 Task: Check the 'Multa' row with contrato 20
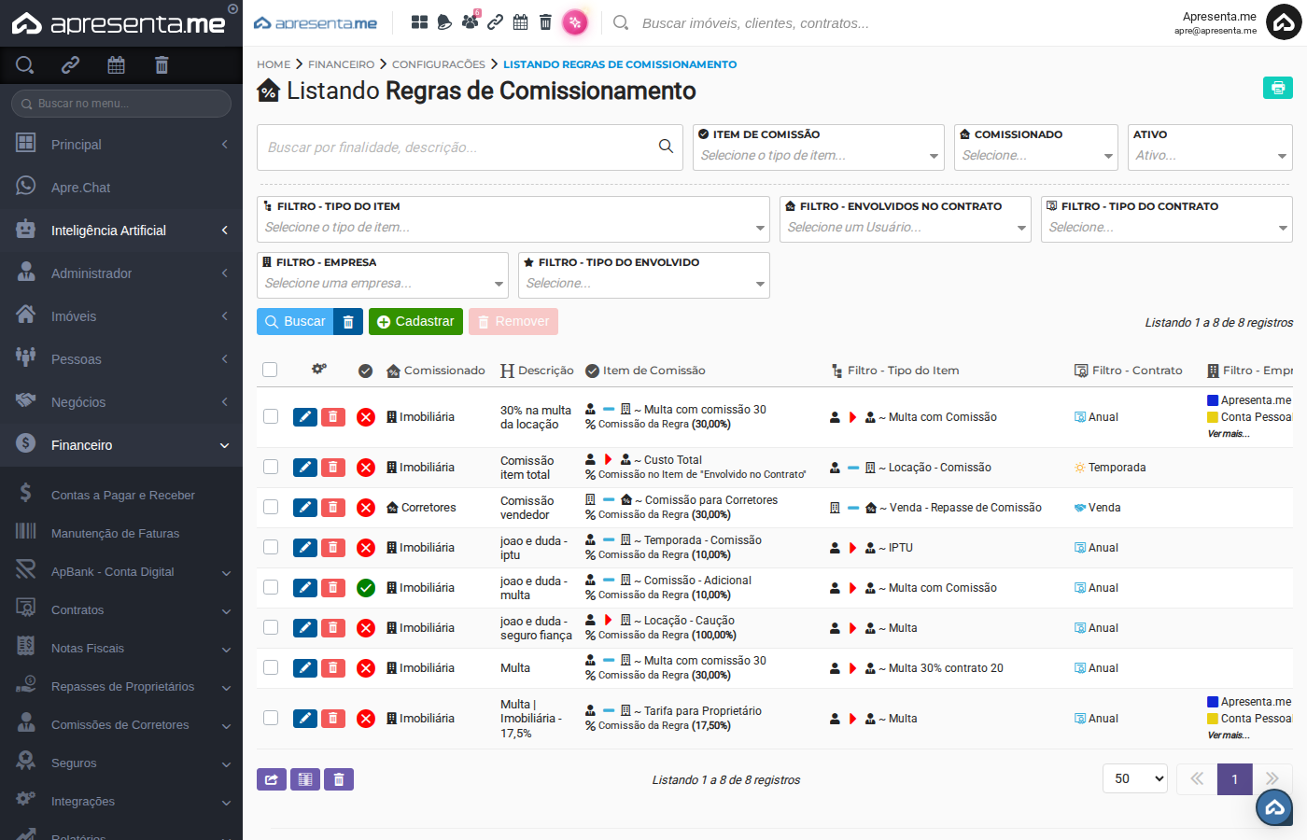click(271, 667)
